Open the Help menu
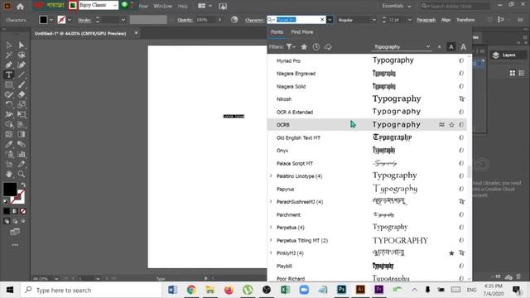530x298 pixels. pyautogui.click(x=182, y=6)
